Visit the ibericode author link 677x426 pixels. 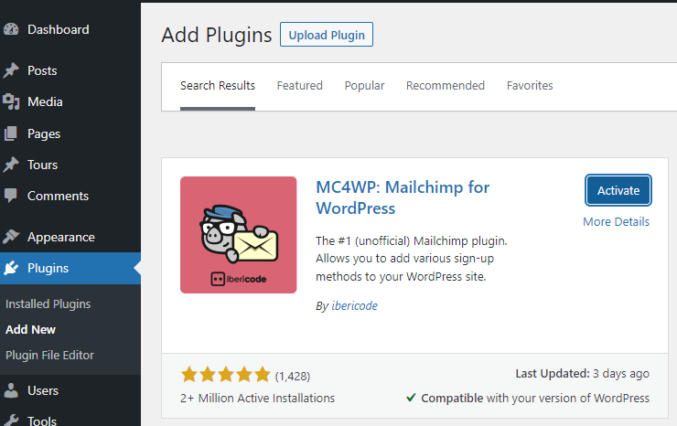pos(354,305)
